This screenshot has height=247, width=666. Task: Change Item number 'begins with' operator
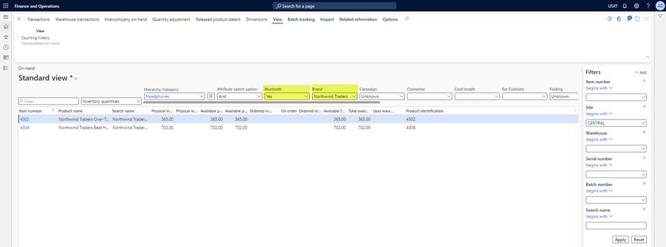599,88
